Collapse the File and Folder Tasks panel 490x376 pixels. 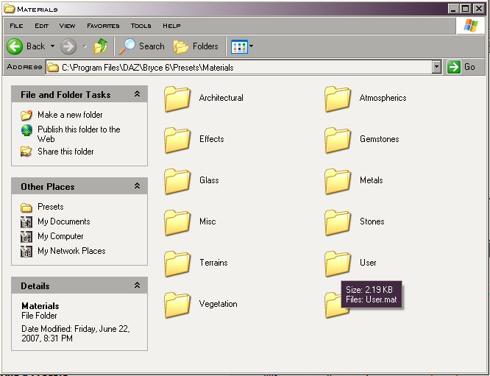tap(137, 94)
